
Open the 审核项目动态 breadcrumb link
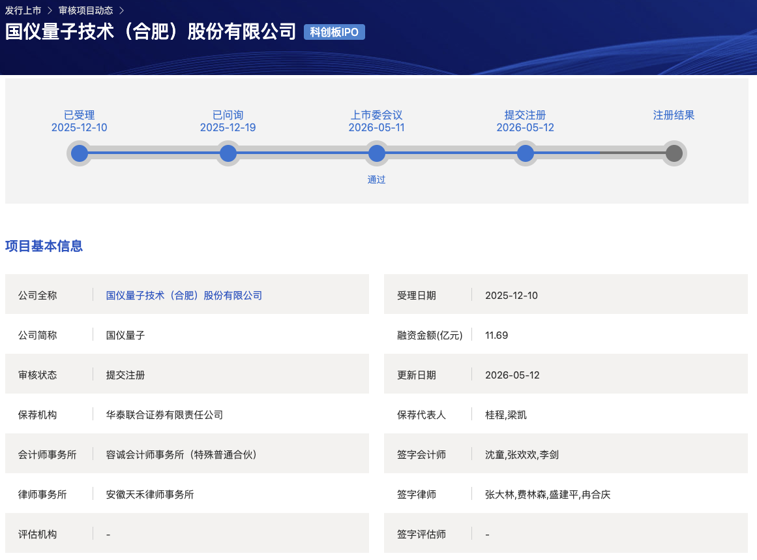tap(86, 10)
